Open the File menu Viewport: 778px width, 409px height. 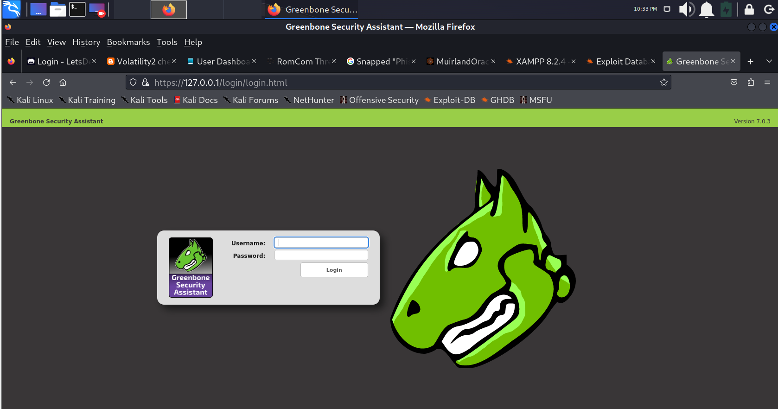point(12,42)
